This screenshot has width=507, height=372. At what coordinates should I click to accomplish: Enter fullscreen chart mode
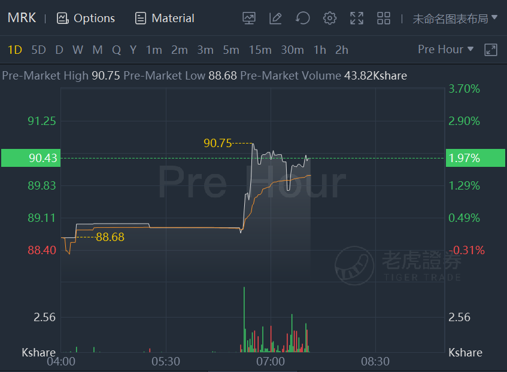coord(357,18)
